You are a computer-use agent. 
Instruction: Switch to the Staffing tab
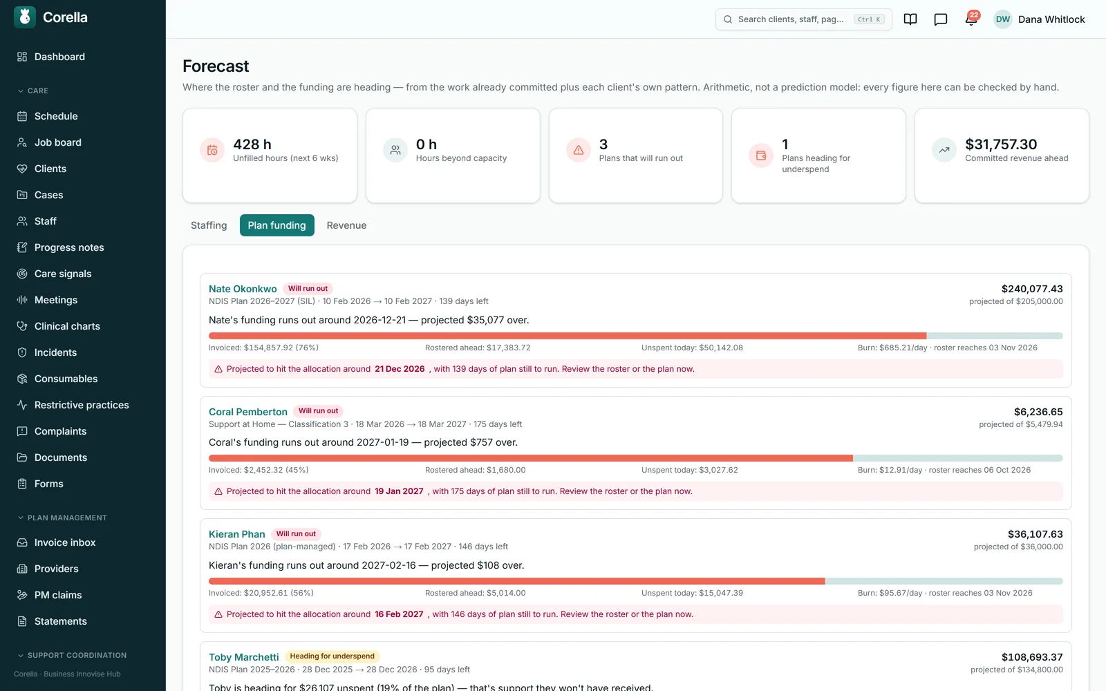[x=209, y=225]
